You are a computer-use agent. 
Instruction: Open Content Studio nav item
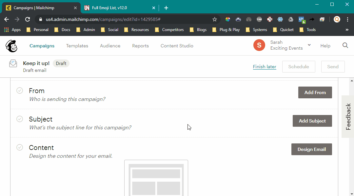click(x=177, y=46)
